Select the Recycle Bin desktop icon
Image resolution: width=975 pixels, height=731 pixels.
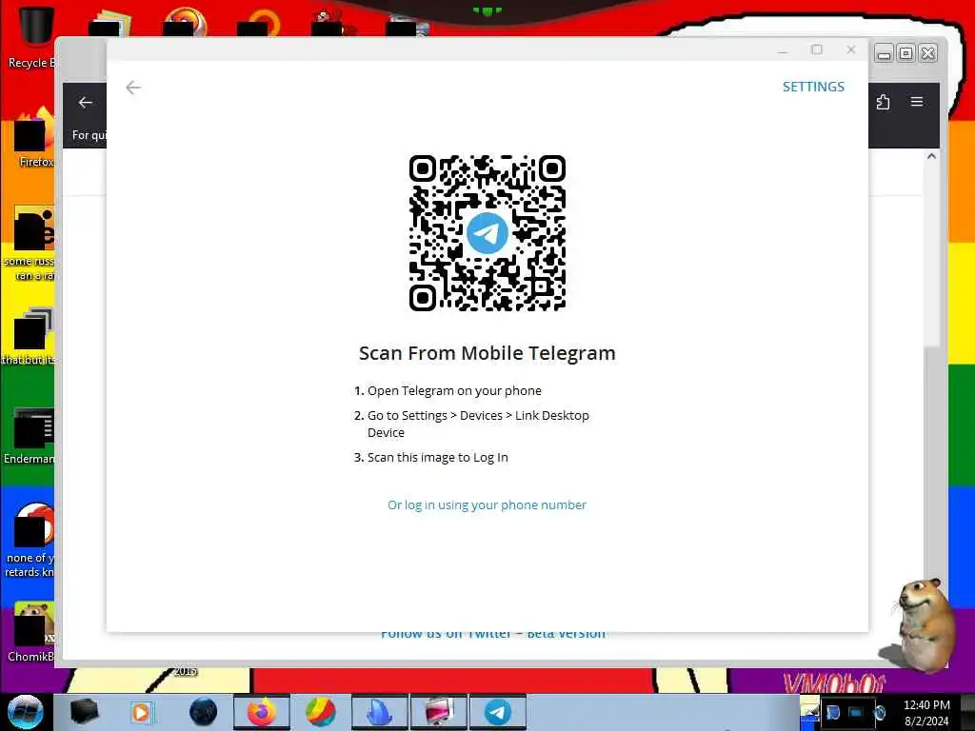coord(32,36)
